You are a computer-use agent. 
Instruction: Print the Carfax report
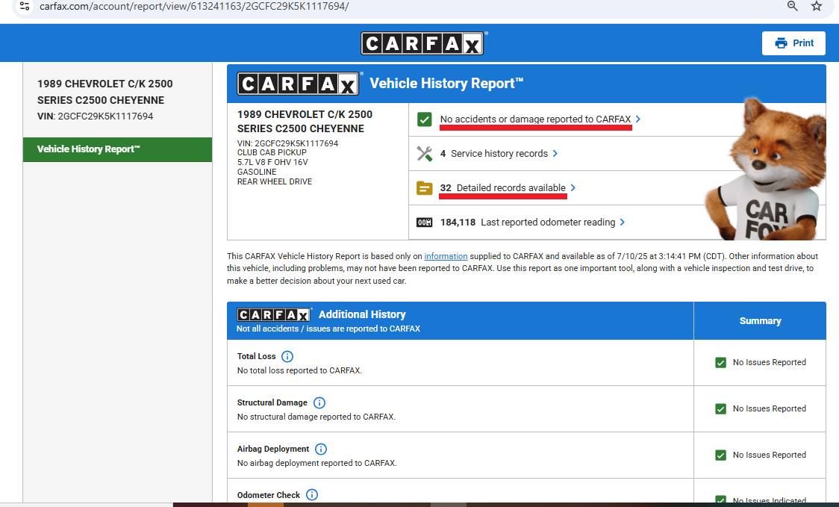pos(793,43)
